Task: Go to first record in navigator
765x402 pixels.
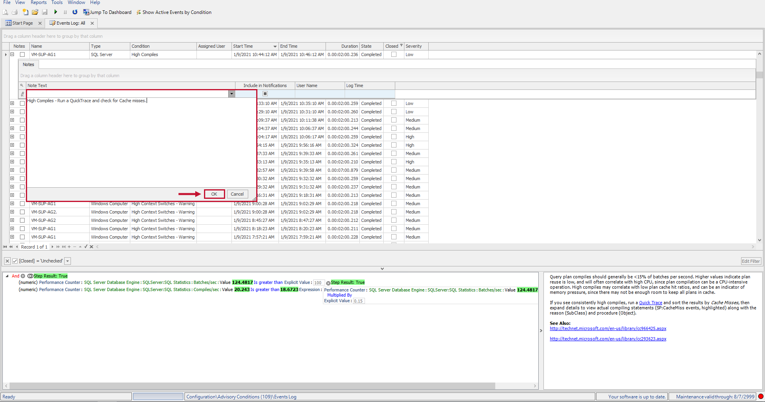Action: (5, 247)
